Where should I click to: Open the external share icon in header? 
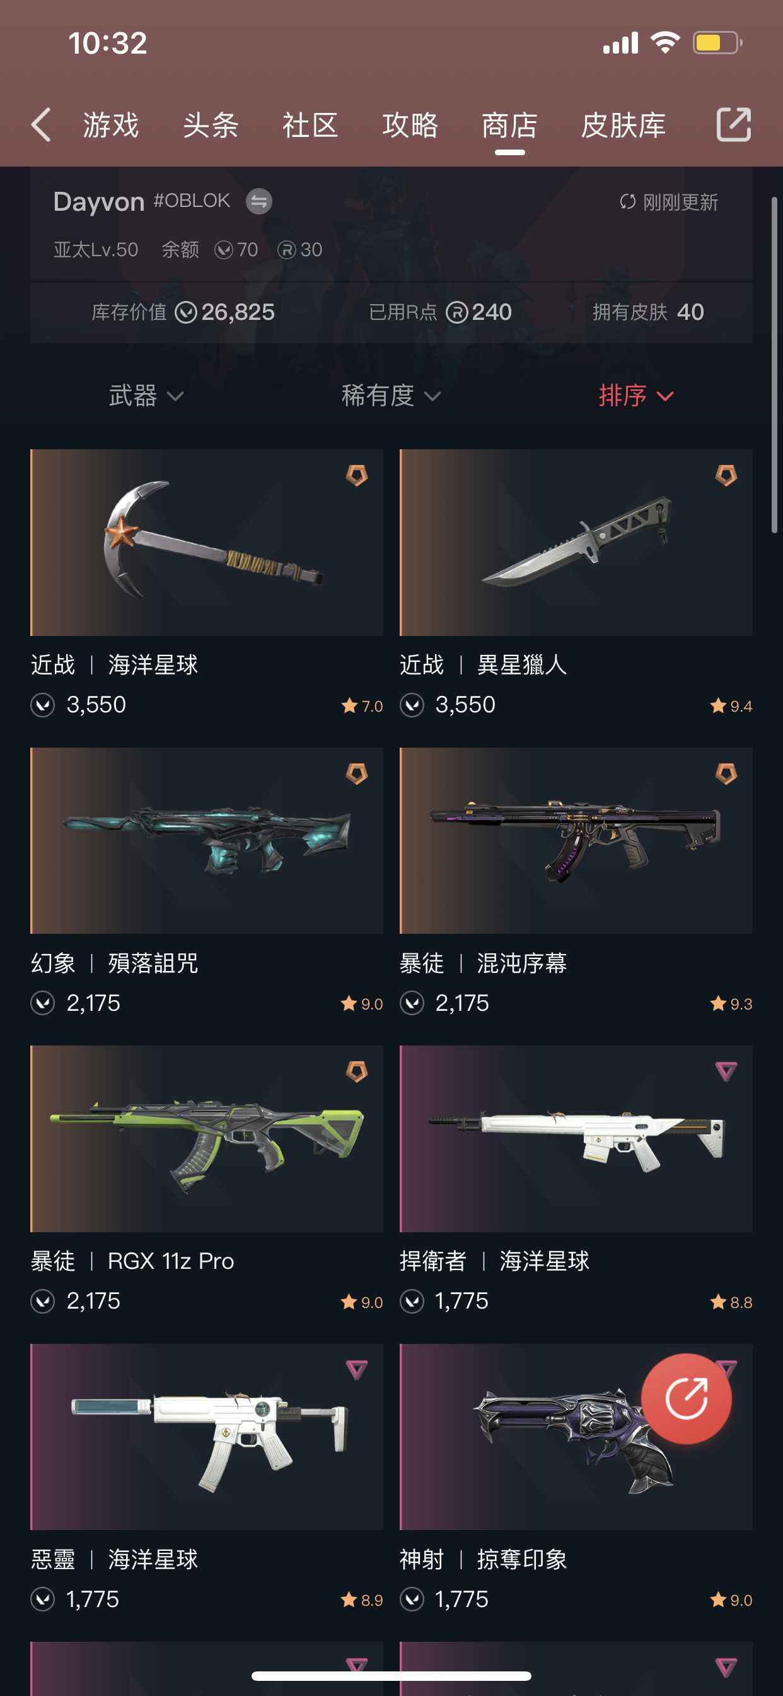click(733, 124)
